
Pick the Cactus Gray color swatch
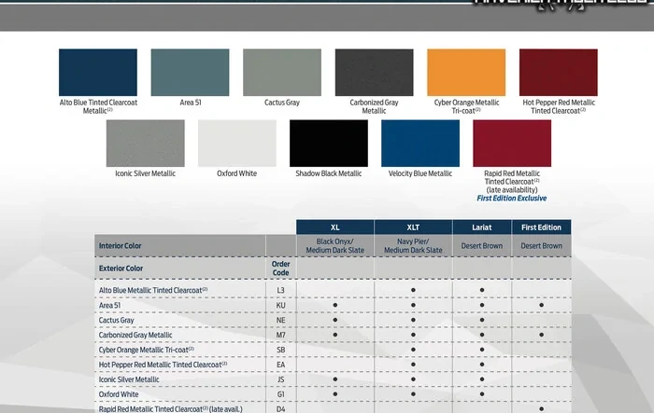tap(282, 73)
